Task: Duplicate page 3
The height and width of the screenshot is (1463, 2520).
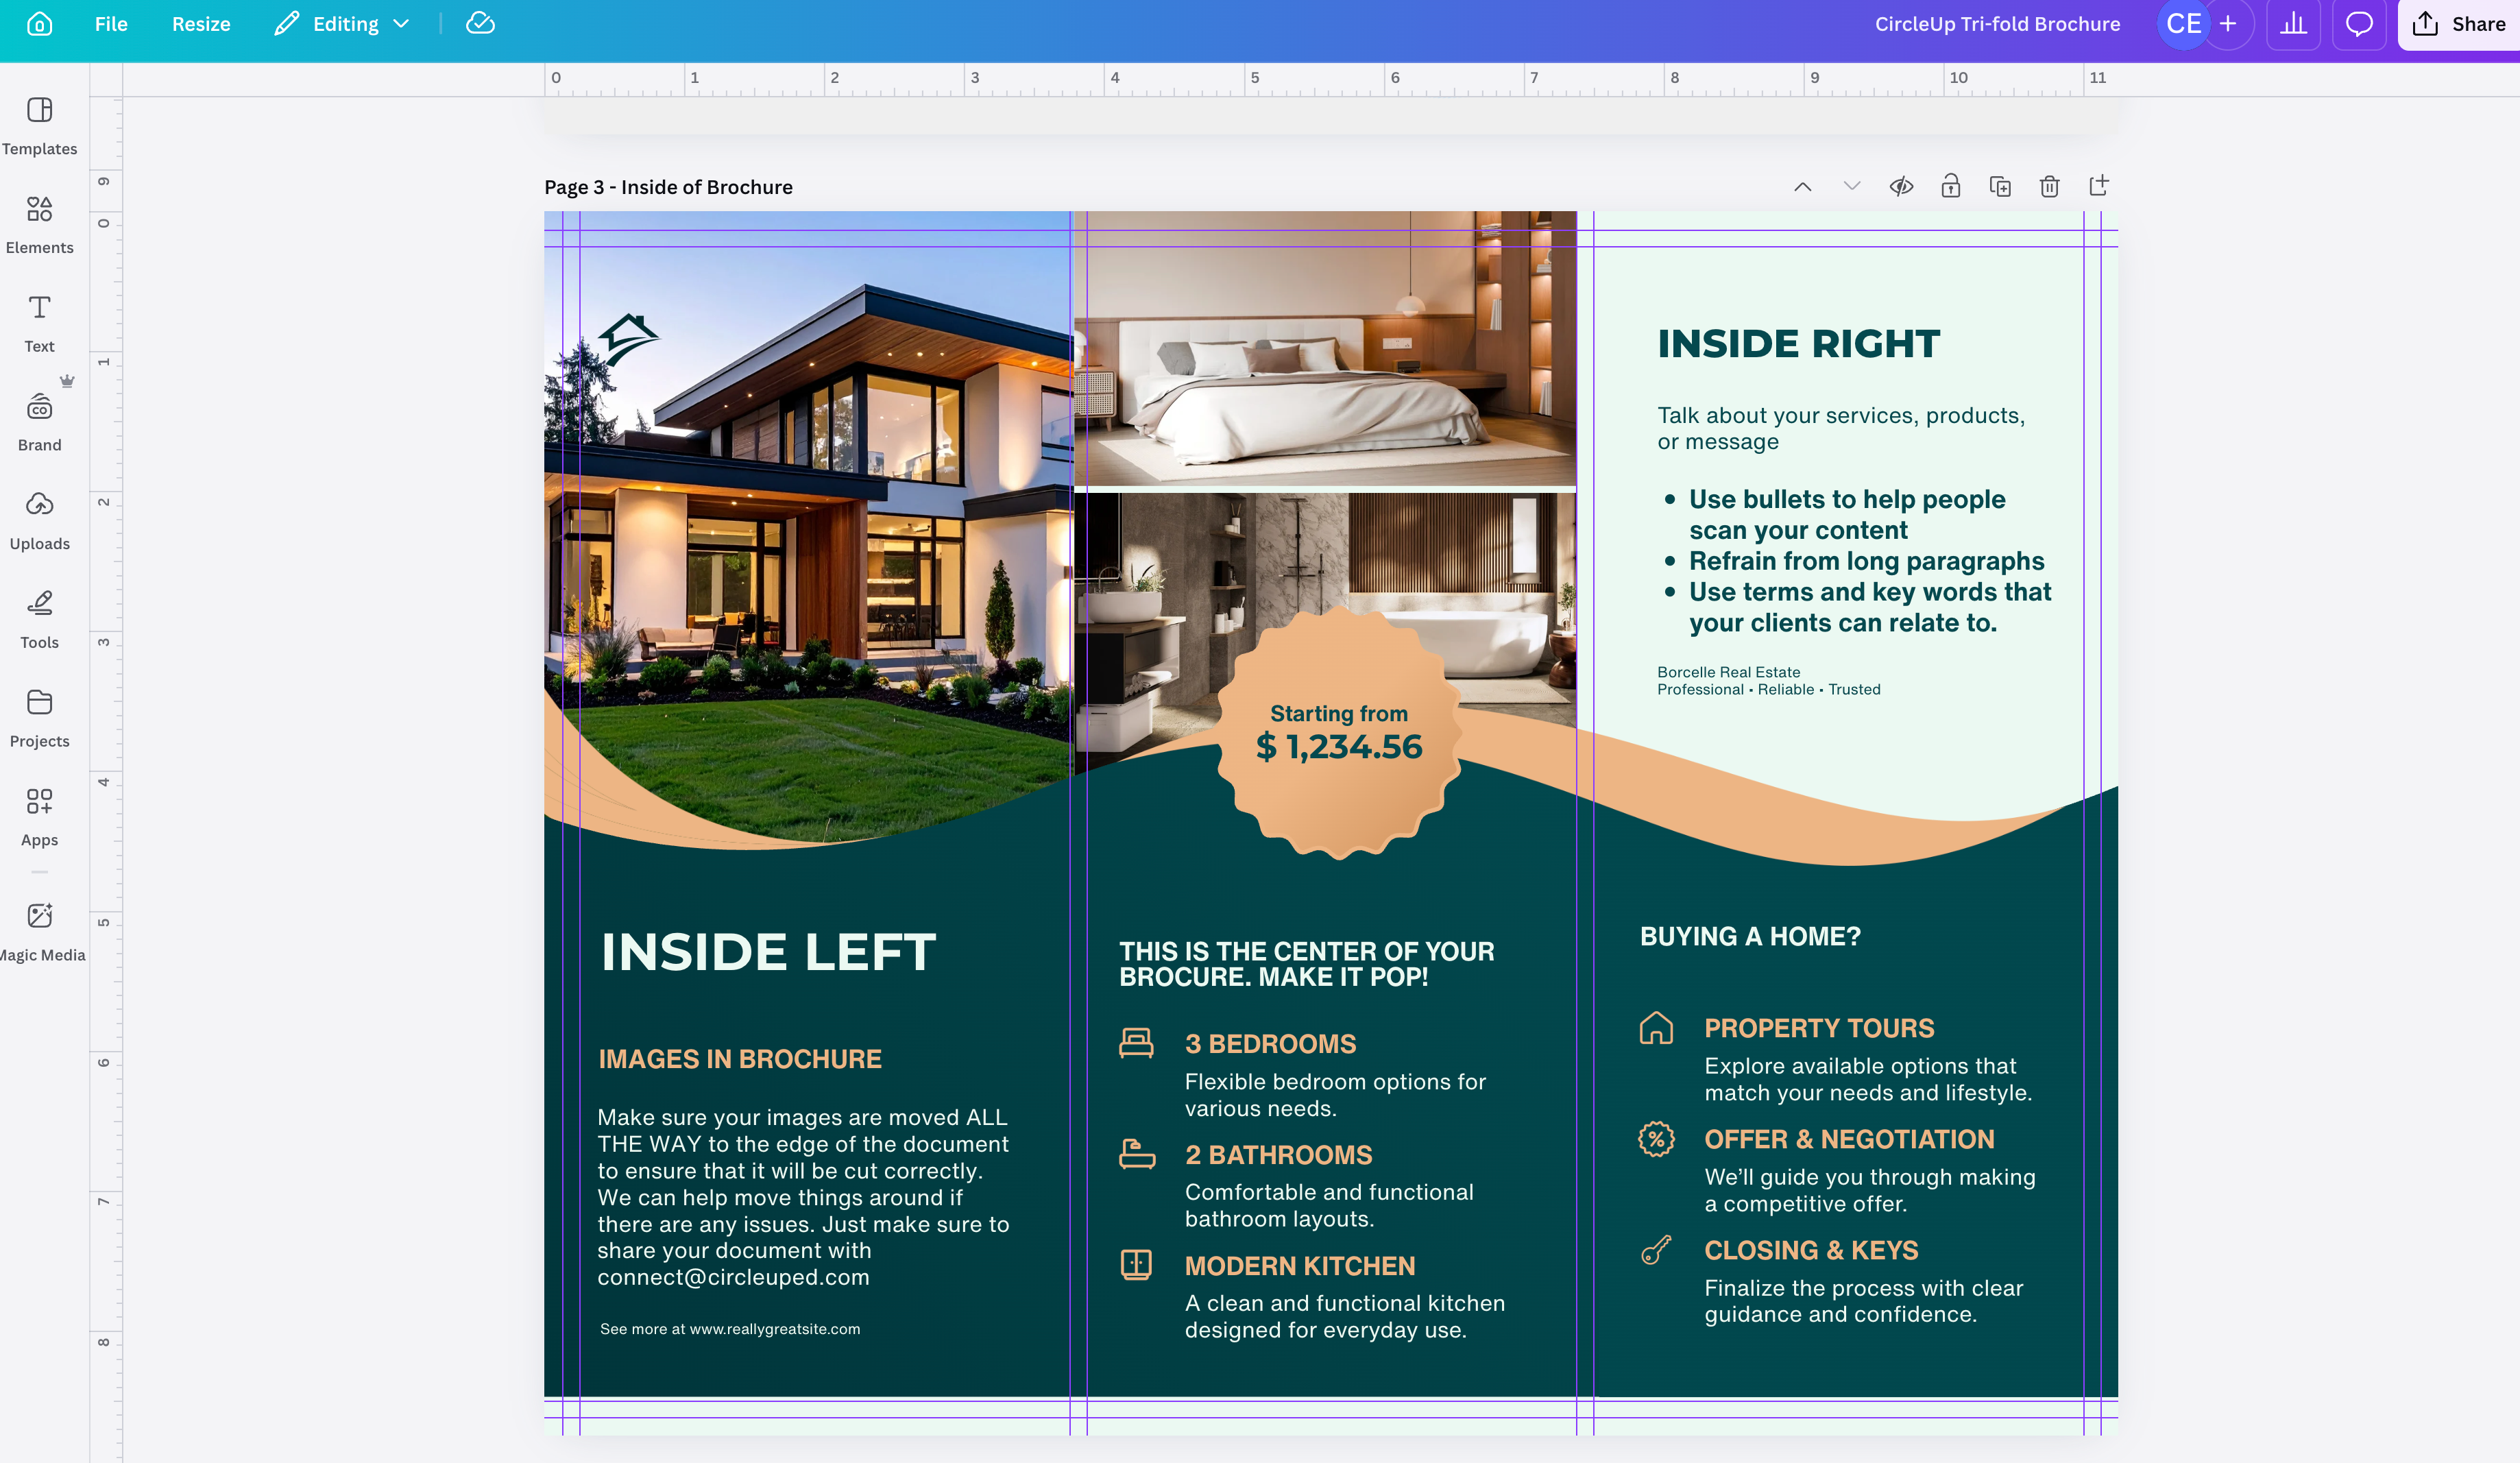Action: (1999, 187)
